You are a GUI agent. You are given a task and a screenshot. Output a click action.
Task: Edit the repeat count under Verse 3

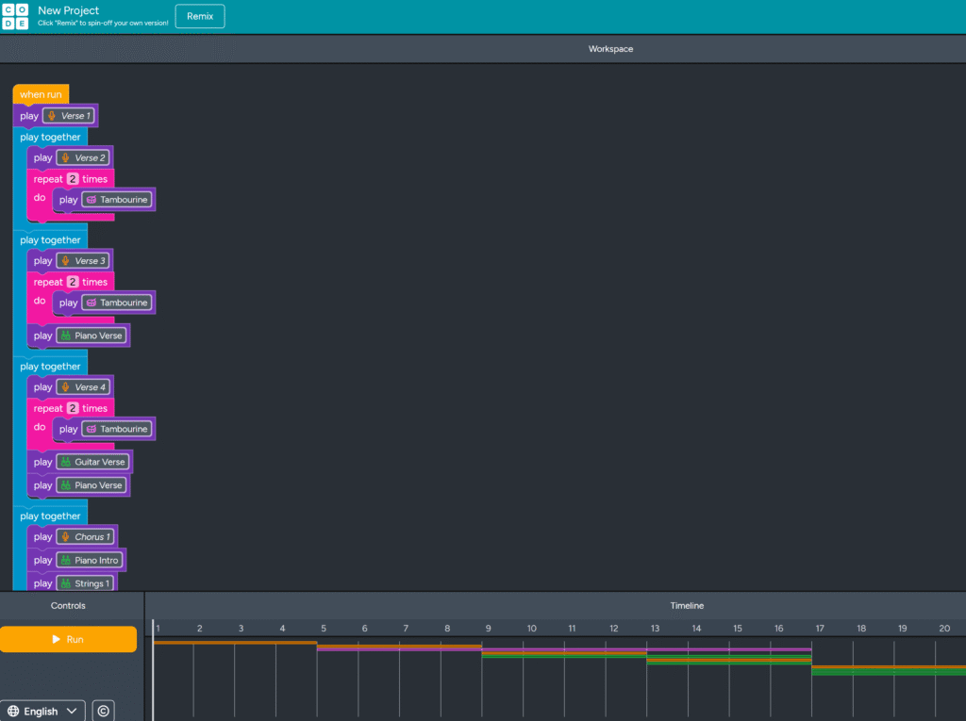pos(72,282)
